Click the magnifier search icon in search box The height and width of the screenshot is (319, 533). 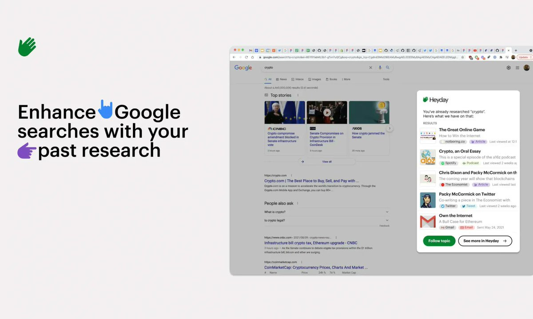(387, 68)
